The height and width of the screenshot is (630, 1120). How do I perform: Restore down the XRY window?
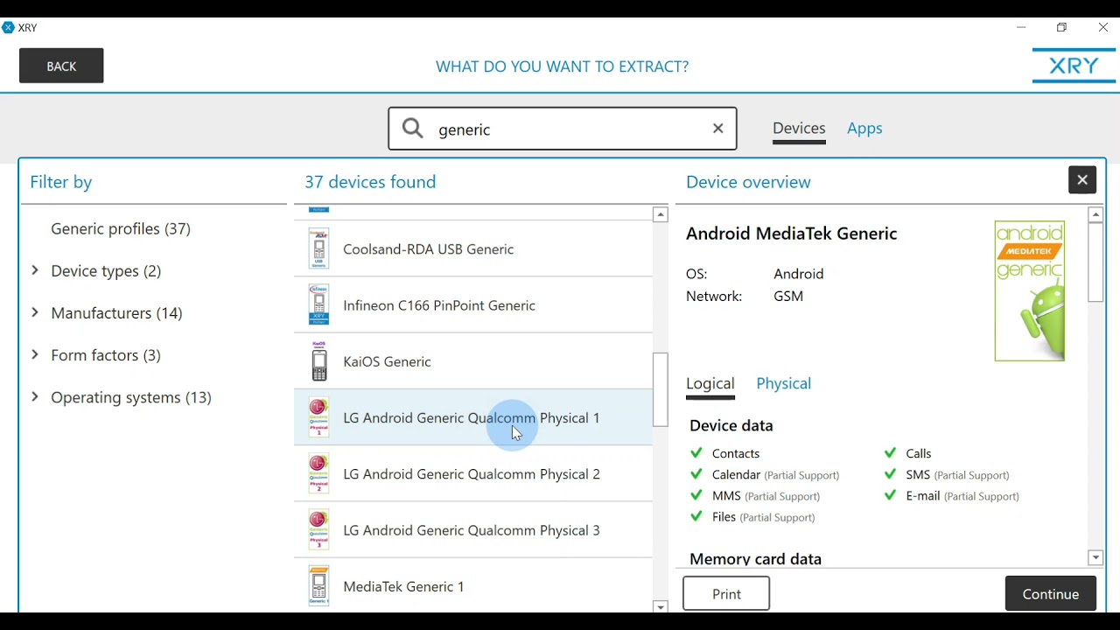pos(1062,28)
